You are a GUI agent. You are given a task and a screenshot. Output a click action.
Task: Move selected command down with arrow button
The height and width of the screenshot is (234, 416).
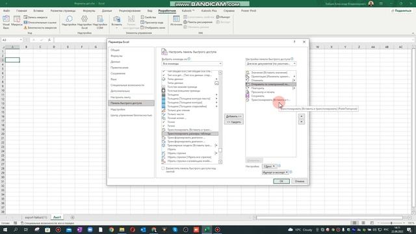[302, 122]
